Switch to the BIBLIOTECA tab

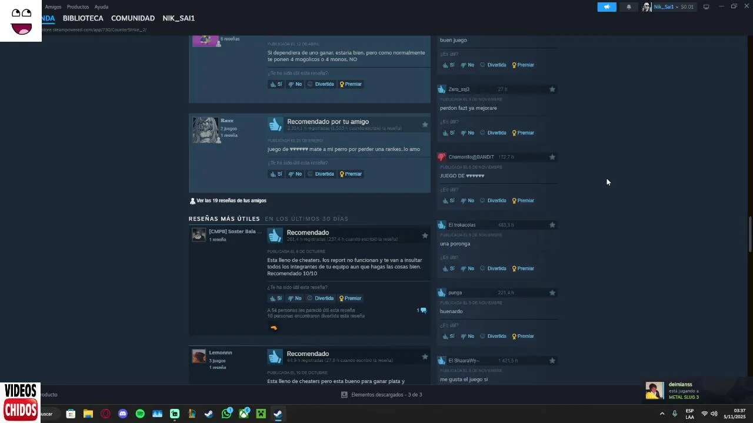pyautogui.click(x=83, y=18)
